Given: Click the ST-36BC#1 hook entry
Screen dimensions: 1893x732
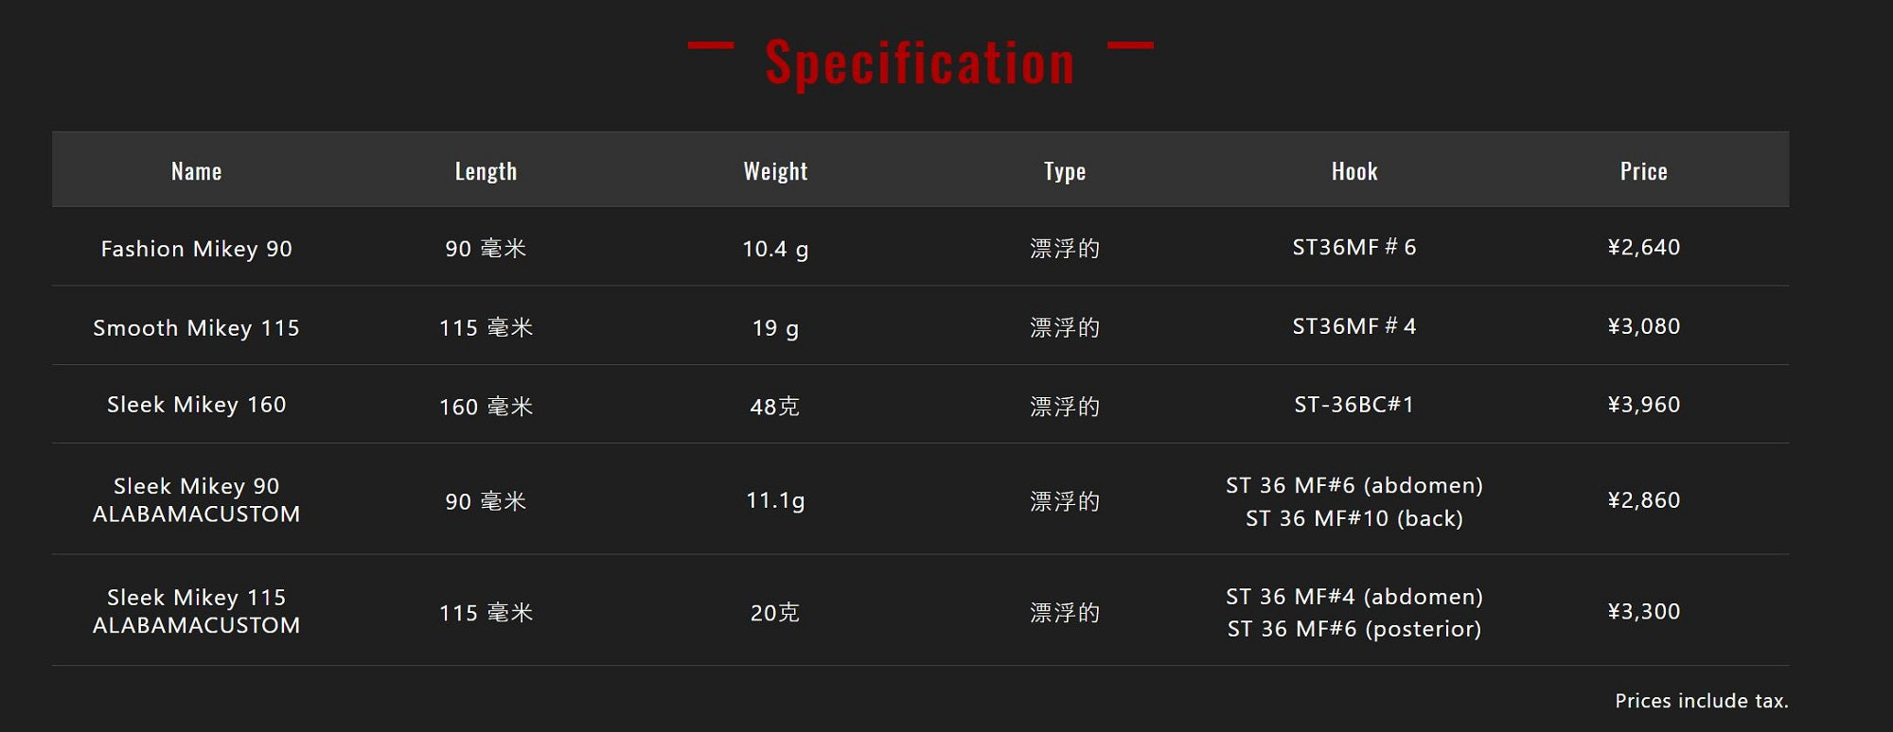Looking at the screenshot, I should 1354,405.
